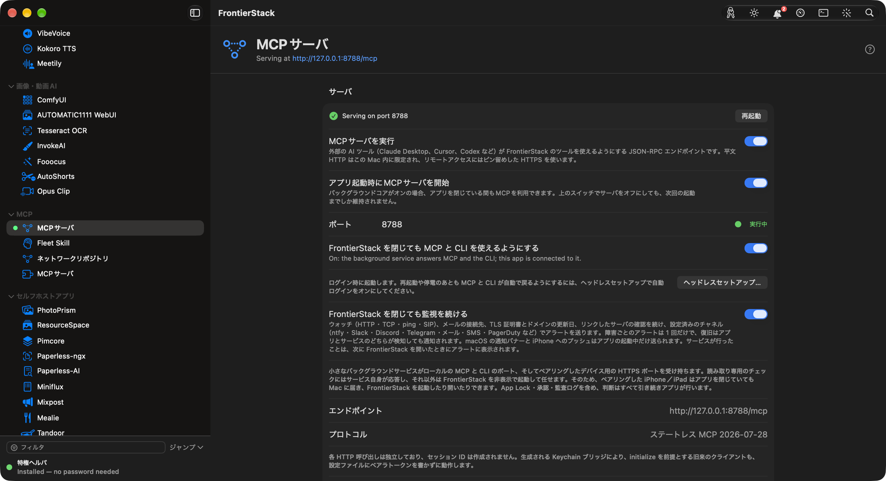Toggle the MCP と CLI を使えるようにする switch
The image size is (886, 481).
click(x=756, y=248)
